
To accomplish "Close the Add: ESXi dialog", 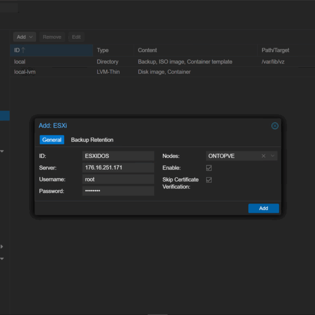I will click(275, 126).
